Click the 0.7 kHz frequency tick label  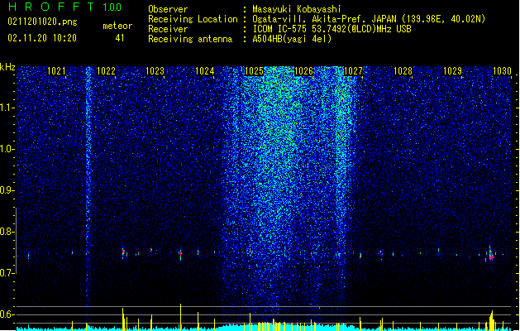click(7, 273)
